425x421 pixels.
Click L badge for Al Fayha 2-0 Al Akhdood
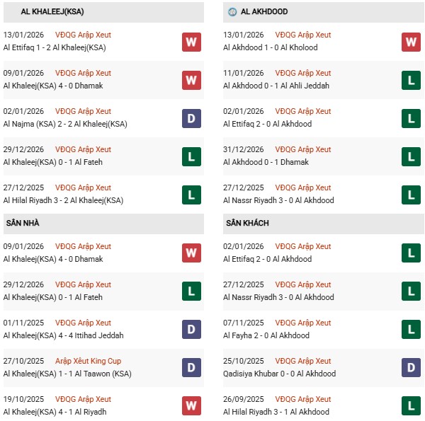click(411, 330)
